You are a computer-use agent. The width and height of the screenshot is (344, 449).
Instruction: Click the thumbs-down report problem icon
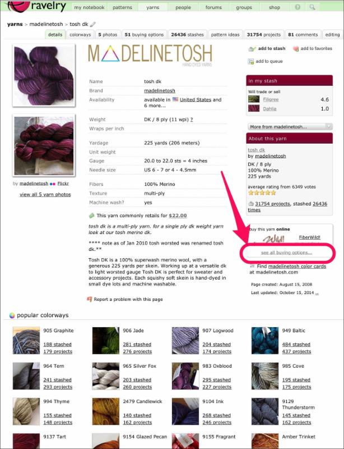tap(90, 299)
